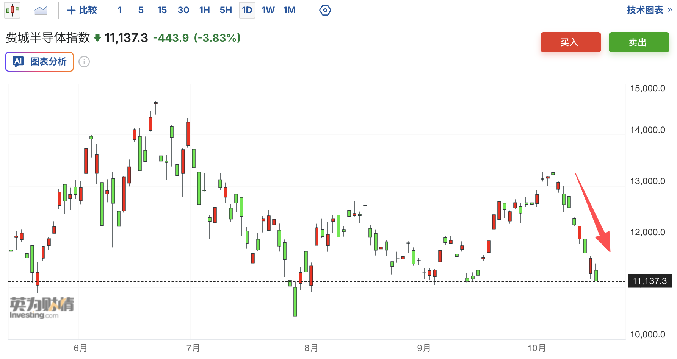Click the info icon beside 图表分析
Viewport: 677px width, 359px height.
click(84, 62)
